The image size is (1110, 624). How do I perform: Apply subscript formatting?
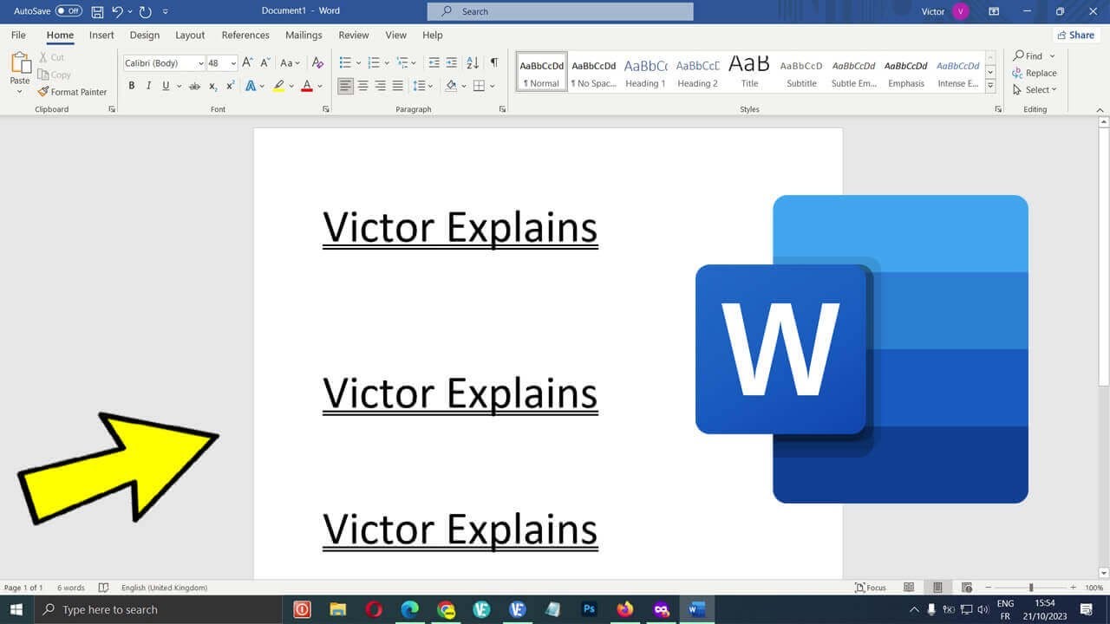pos(213,86)
